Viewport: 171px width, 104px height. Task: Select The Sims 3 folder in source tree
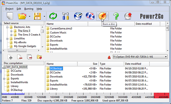click(24, 31)
